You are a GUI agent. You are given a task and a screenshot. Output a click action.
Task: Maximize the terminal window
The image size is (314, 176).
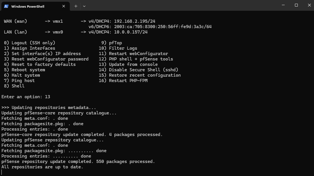pyautogui.click(x=296, y=5)
